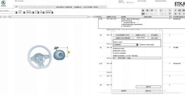Screen dimensions: 185x95
Task: Select the CIT 2012>>2020 search result row
Action: (x=137, y=58)
